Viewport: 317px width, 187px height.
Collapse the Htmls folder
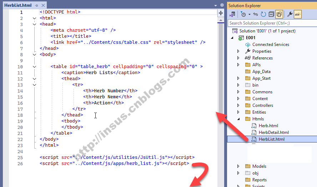[x=238, y=119]
